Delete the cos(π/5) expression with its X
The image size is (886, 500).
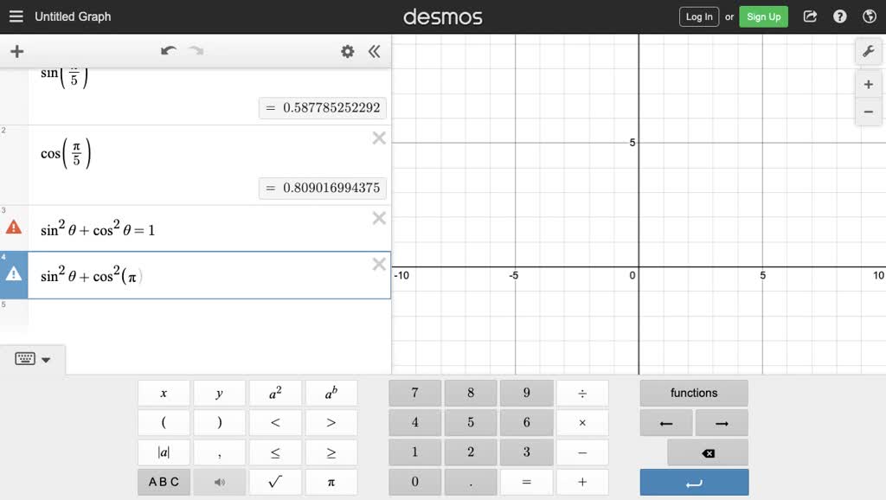coord(379,138)
